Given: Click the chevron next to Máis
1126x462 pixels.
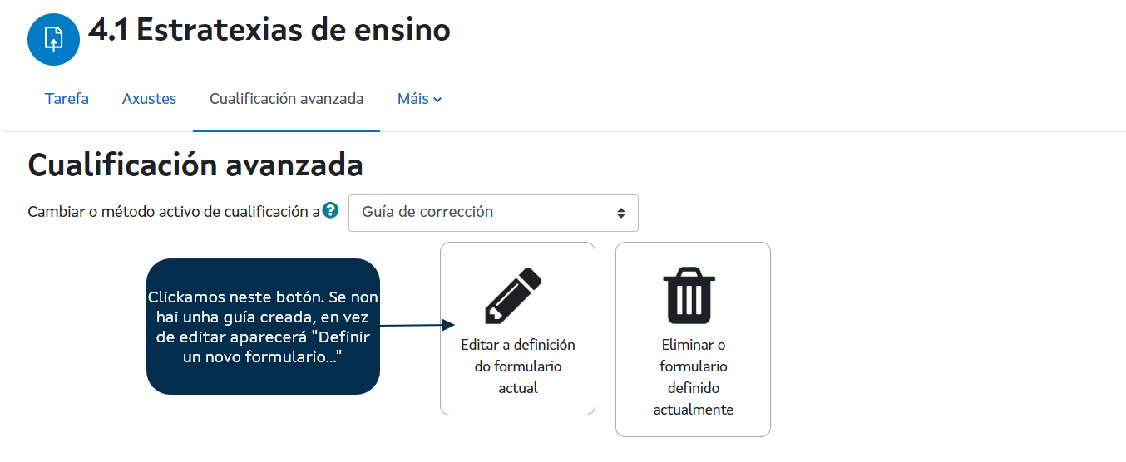Looking at the screenshot, I should 438,100.
